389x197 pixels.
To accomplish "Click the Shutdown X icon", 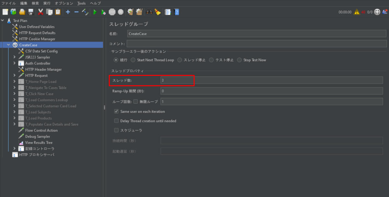I will pos(121,12).
